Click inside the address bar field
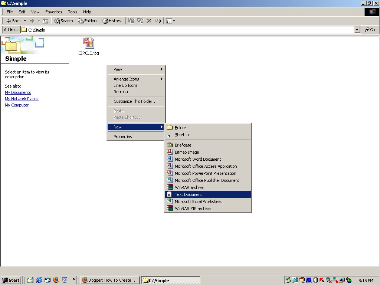Screen dimensions: 380x285 187,30
